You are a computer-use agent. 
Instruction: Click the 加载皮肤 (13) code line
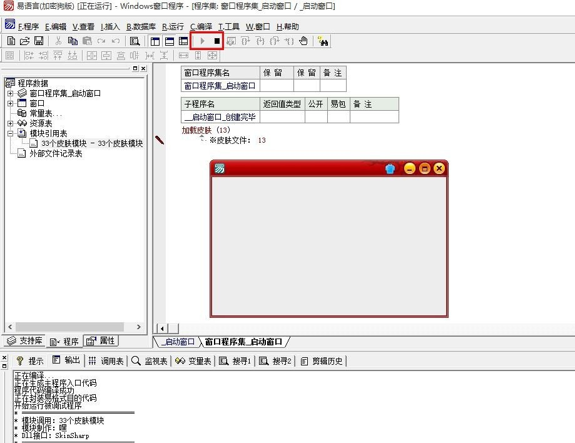pyautogui.click(x=206, y=130)
